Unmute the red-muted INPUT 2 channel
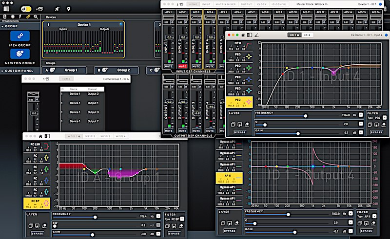Image resolution: width=390 pixels, height=239 pixels. tap(182, 66)
